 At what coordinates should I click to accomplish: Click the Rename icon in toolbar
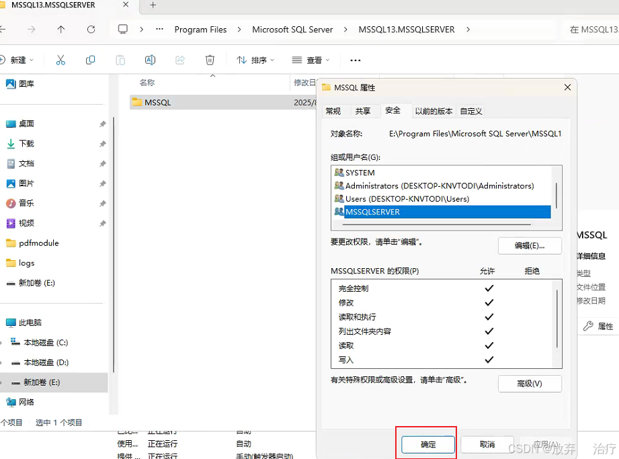150,60
